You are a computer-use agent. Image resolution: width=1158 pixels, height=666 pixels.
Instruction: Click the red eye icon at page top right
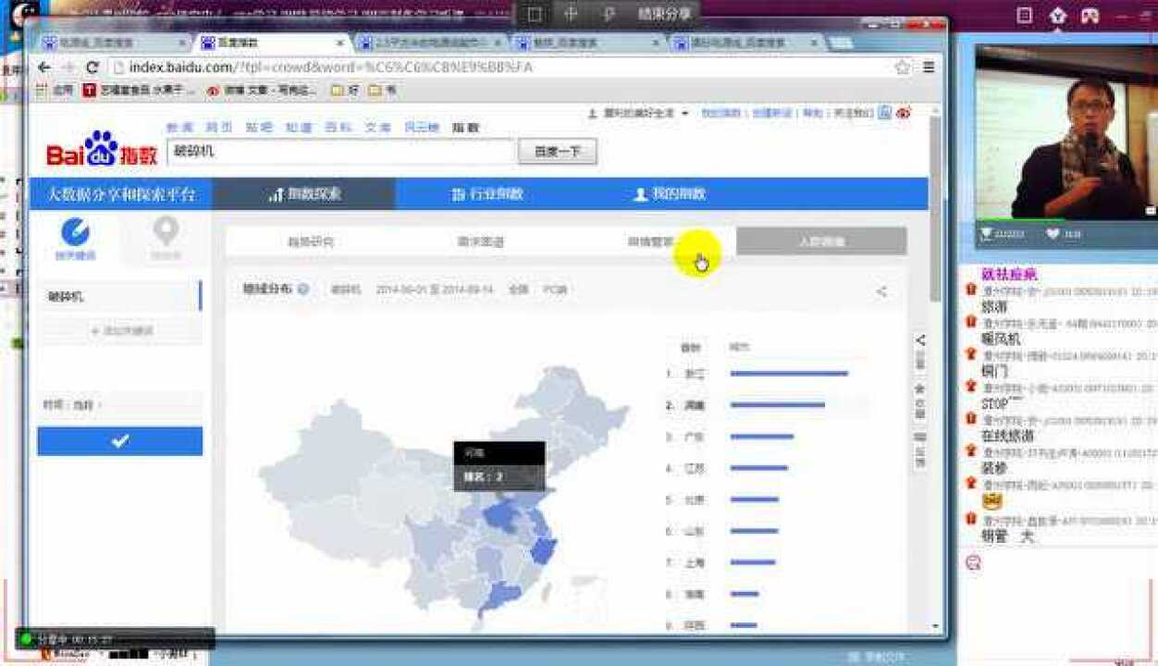904,113
